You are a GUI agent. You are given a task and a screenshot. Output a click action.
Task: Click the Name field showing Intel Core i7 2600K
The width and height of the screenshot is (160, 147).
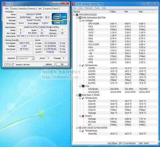pos(34,14)
